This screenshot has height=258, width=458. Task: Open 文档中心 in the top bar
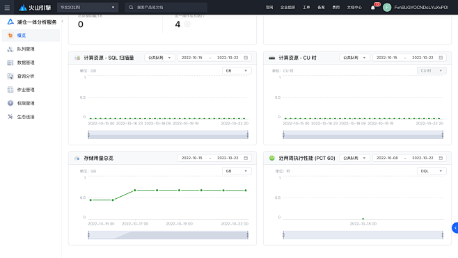pos(354,7)
